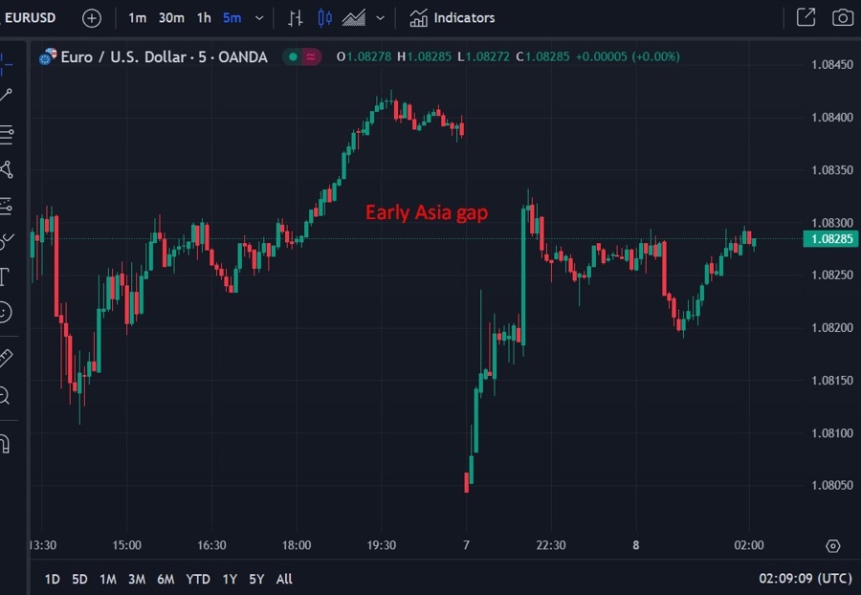Click the EUR/USD flag symbol logo

point(48,56)
